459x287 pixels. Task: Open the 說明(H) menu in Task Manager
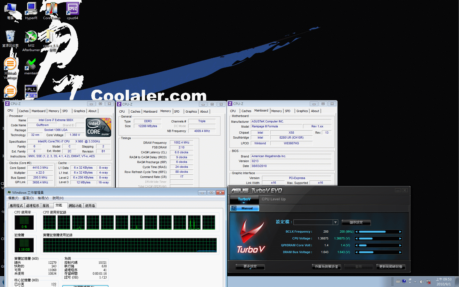coord(58,198)
